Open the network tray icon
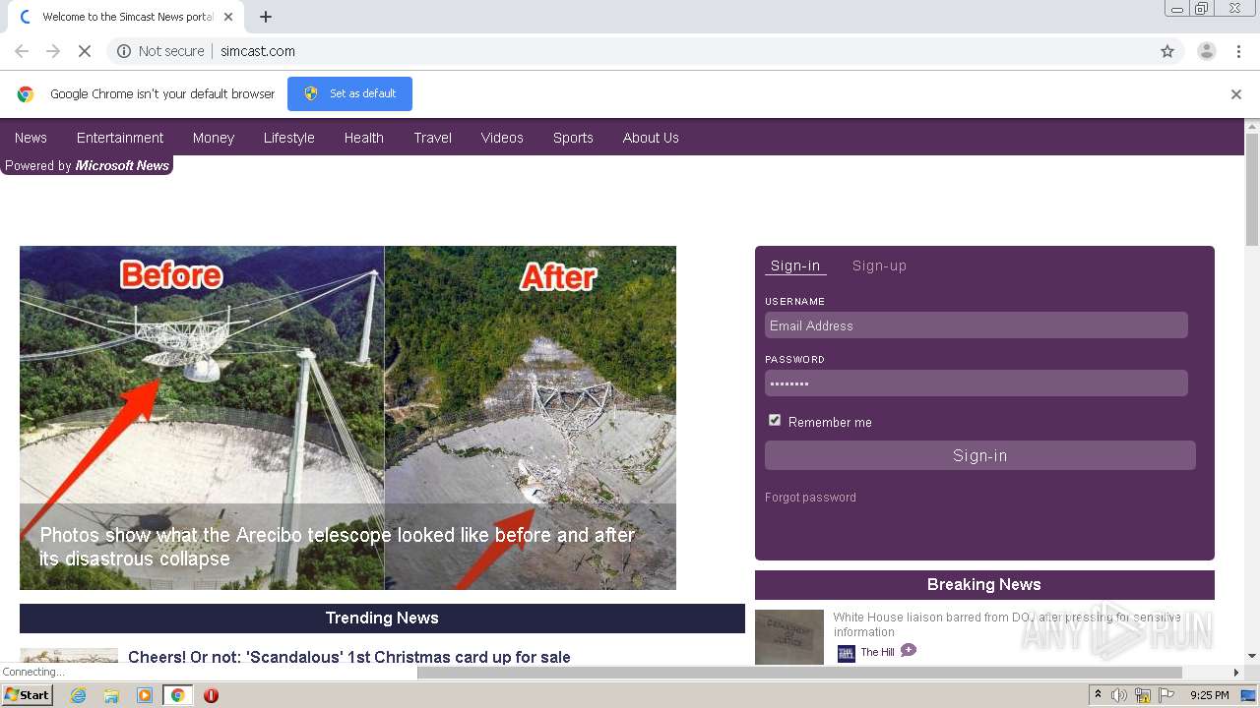This screenshot has height=708, width=1260. tap(1143, 695)
